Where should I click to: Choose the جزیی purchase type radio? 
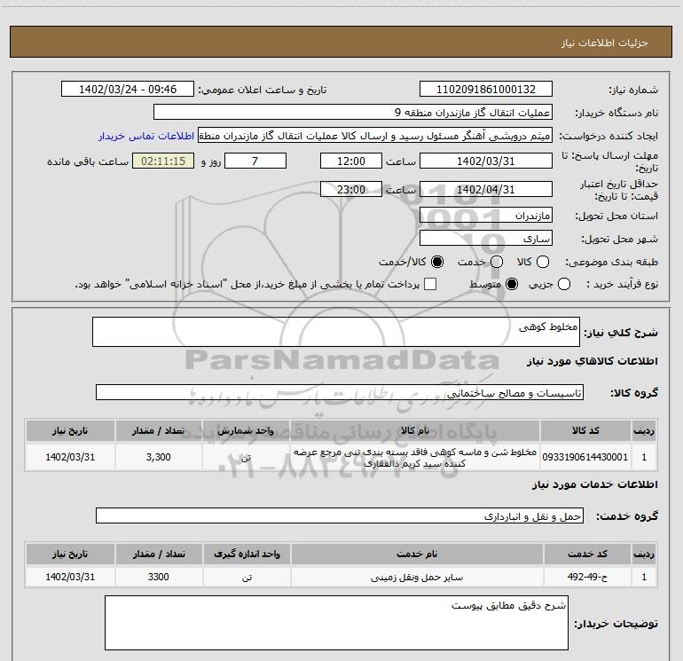pos(564,285)
